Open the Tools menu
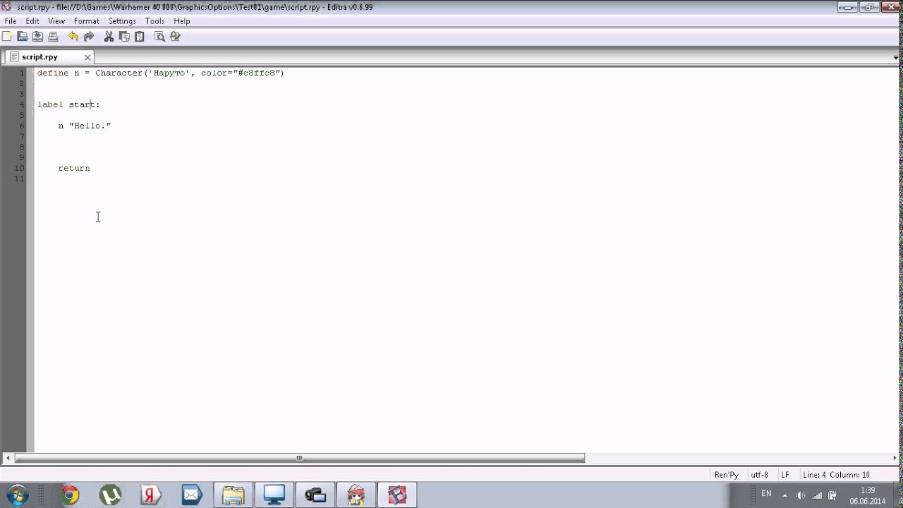Image resolution: width=903 pixels, height=508 pixels. coord(154,21)
